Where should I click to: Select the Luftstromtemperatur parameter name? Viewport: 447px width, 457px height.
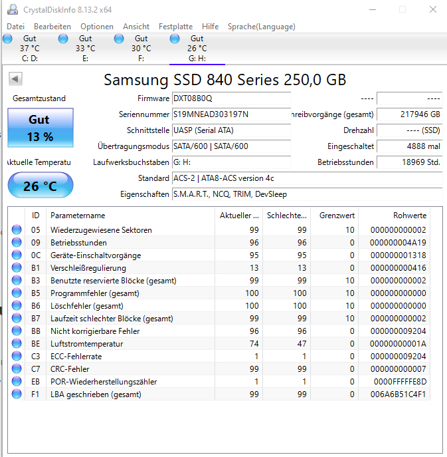[87, 344]
